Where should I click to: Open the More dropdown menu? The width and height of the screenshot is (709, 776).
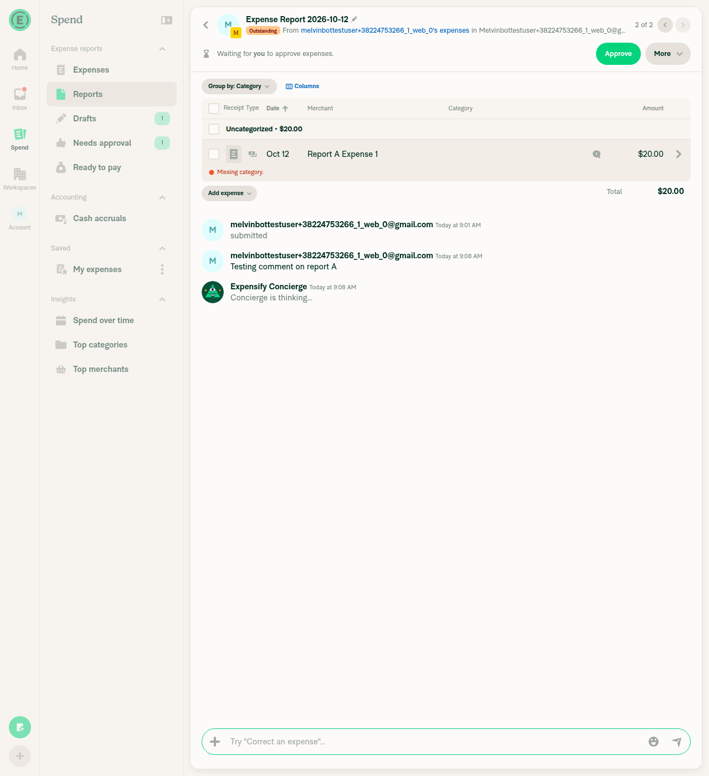pos(668,54)
